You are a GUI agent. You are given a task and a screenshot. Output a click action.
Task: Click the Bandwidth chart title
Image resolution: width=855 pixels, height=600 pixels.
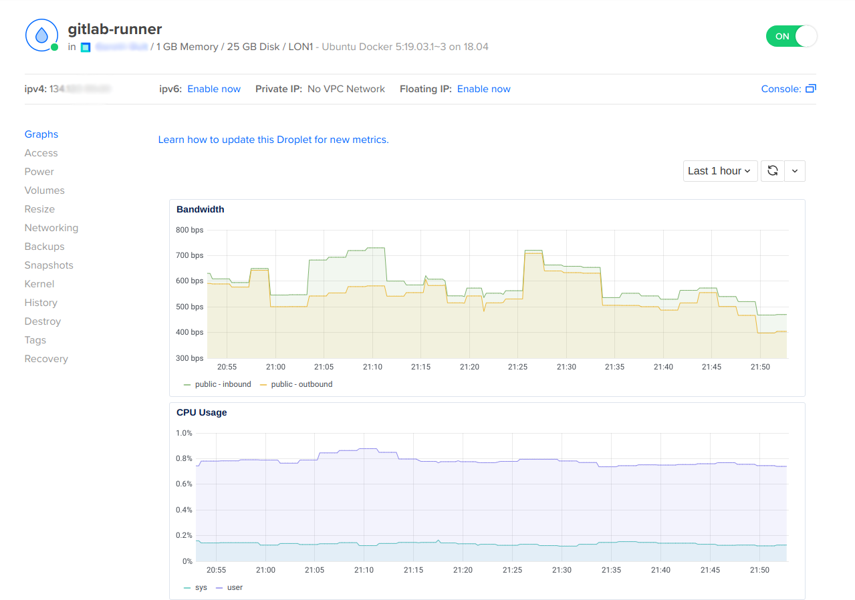coord(201,209)
